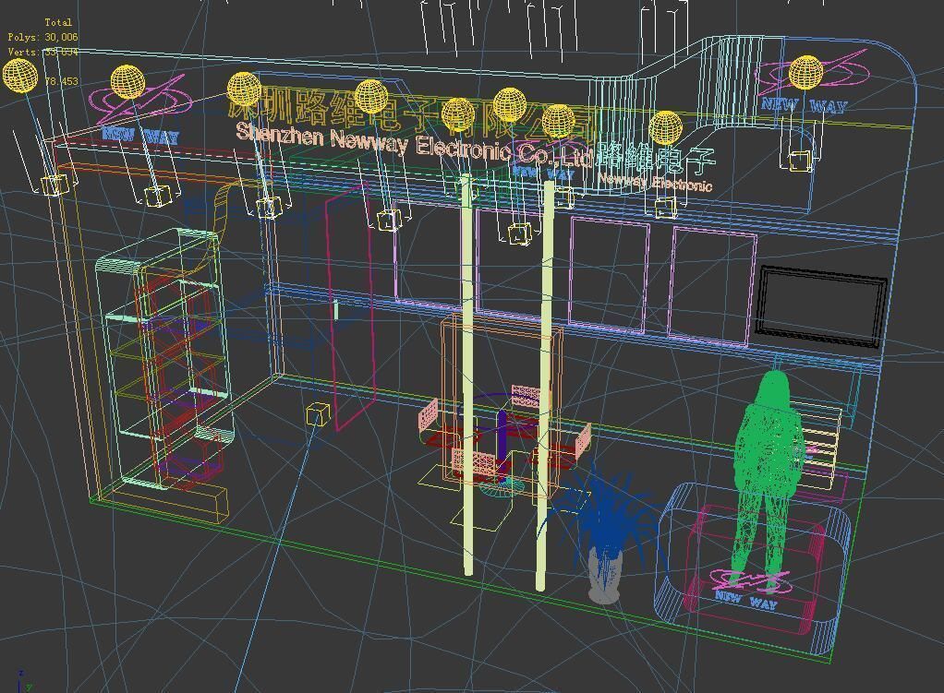Click the "Polys: 30,006" statistic
The height and width of the screenshot is (693, 944).
pos(42,37)
